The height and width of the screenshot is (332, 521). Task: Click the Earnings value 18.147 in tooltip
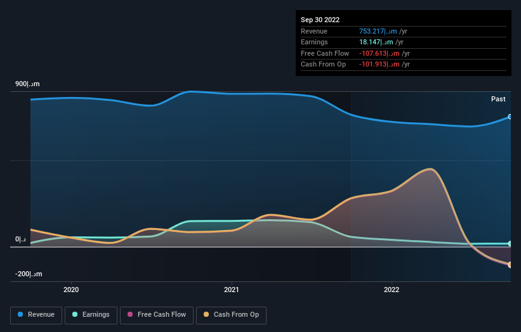[x=376, y=42]
